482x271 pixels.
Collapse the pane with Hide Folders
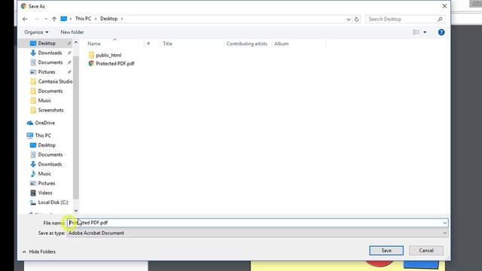(39, 251)
